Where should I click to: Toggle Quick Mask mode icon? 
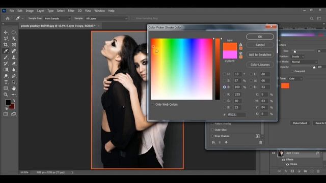[6, 114]
